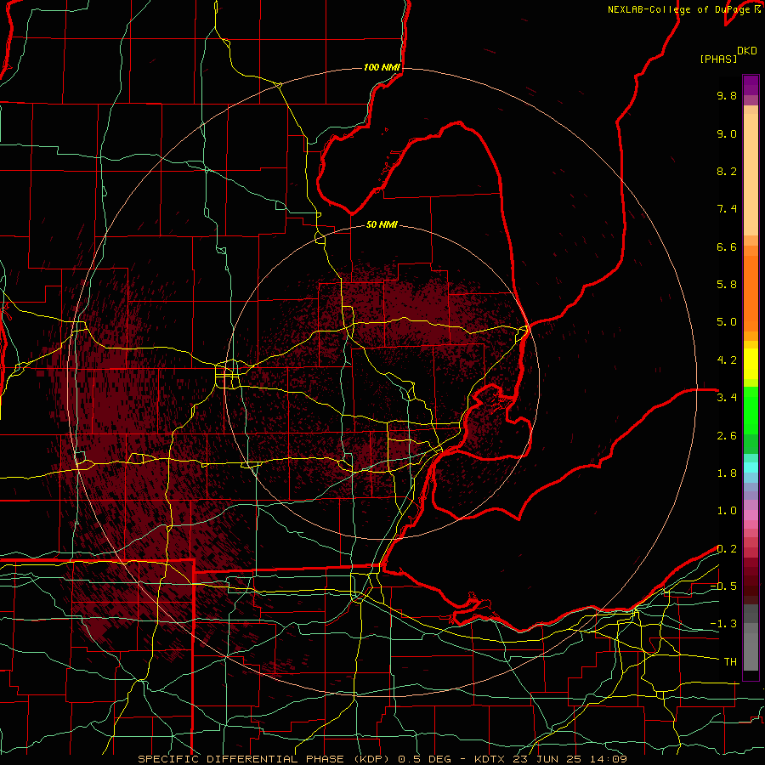Select the "DKD" label above the color scale

[x=747, y=51]
